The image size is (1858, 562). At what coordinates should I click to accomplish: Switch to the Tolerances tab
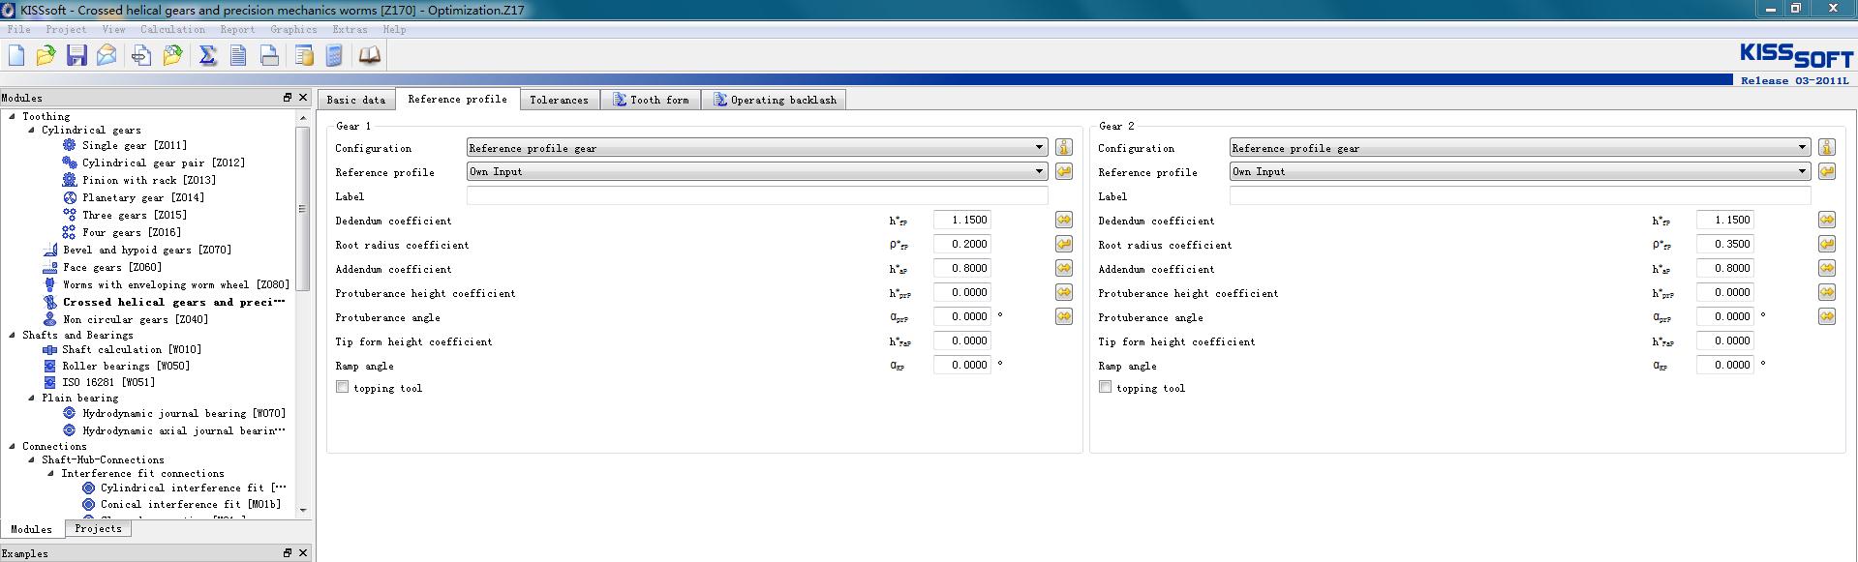coord(559,100)
